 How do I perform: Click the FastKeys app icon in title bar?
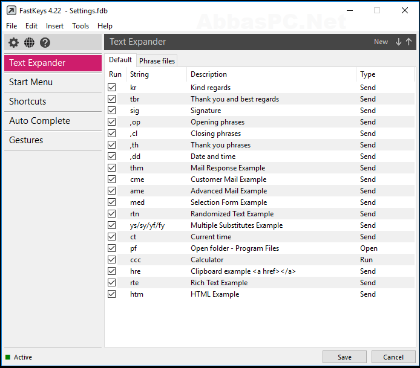pos(11,11)
